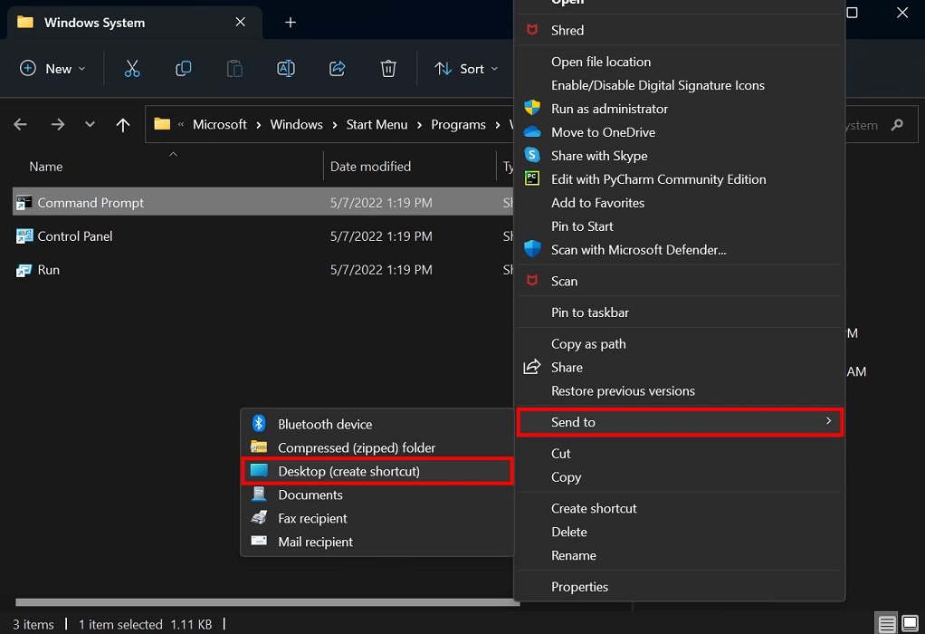Select Bluetooth device in Send to submenu
Viewport: 925px width, 634px height.
pyautogui.click(x=377, y=424)
